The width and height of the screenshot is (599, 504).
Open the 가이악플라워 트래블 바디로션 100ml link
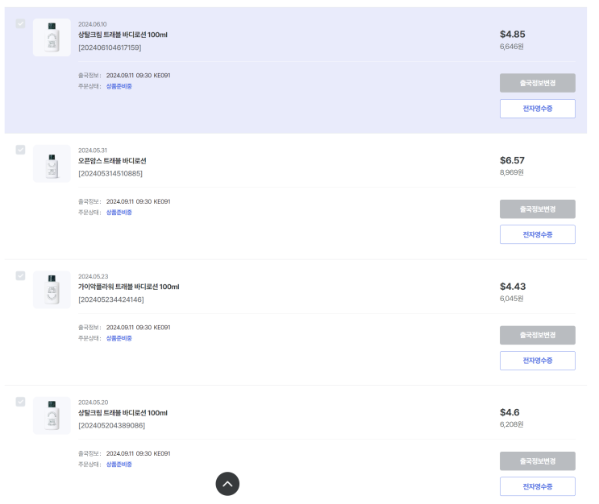click(128, 287)
